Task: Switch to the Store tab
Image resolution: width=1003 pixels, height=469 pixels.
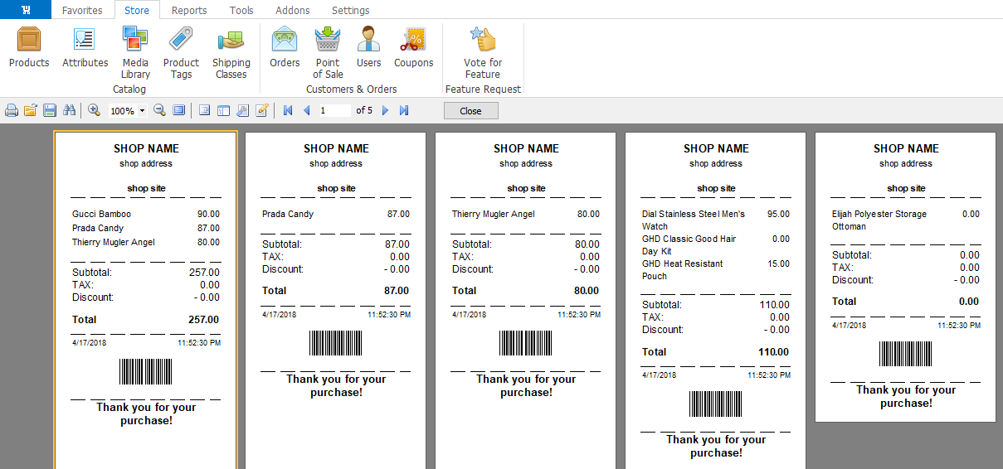Action: click(x=137, y=11)
